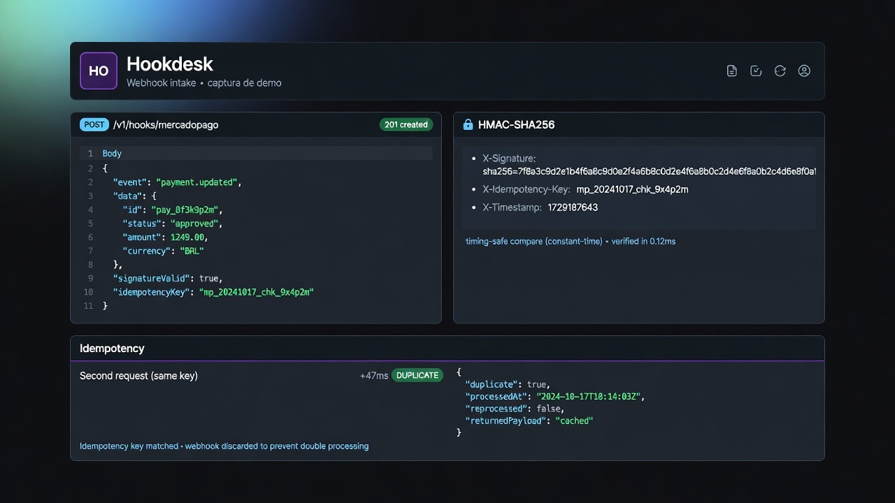Click the "data": { line in the body
This screenshot has height=503, width=895.
coord(135,196)
